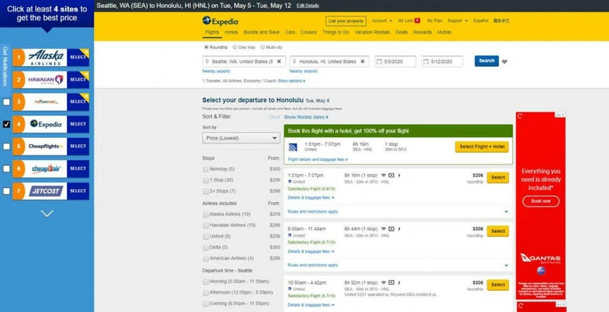609x312 pixels.
Task: Check the Delta (5) filter
Action: (205, 248)
